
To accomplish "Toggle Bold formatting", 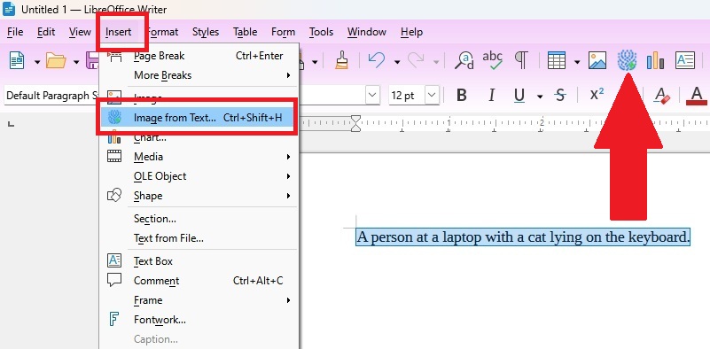I will tap(462, 96).
